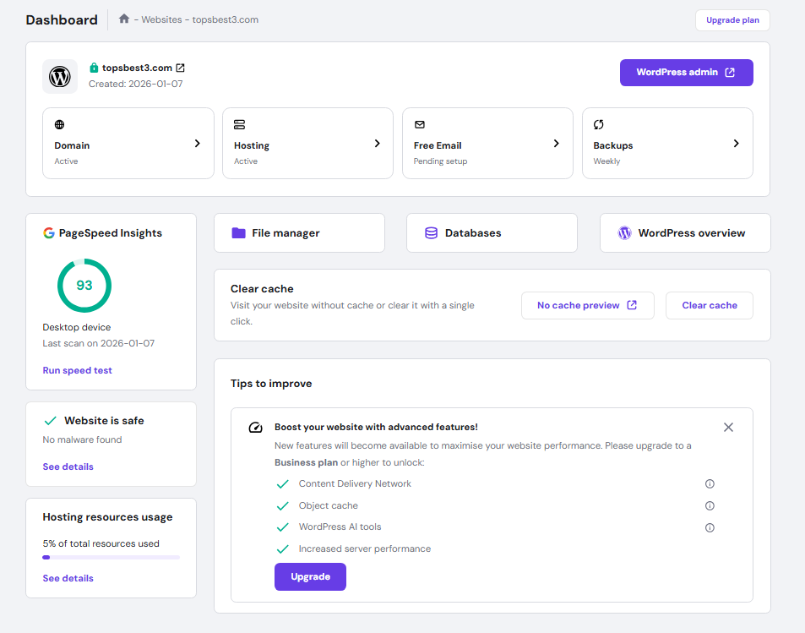Click the Databases icon

[x=432, y=232]
